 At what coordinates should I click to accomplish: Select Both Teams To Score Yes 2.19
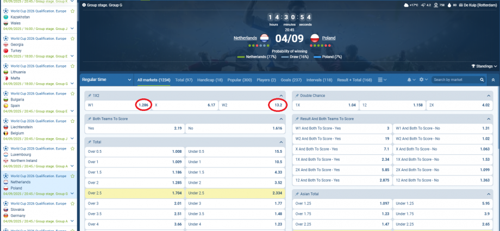click(x=135, y=128)
